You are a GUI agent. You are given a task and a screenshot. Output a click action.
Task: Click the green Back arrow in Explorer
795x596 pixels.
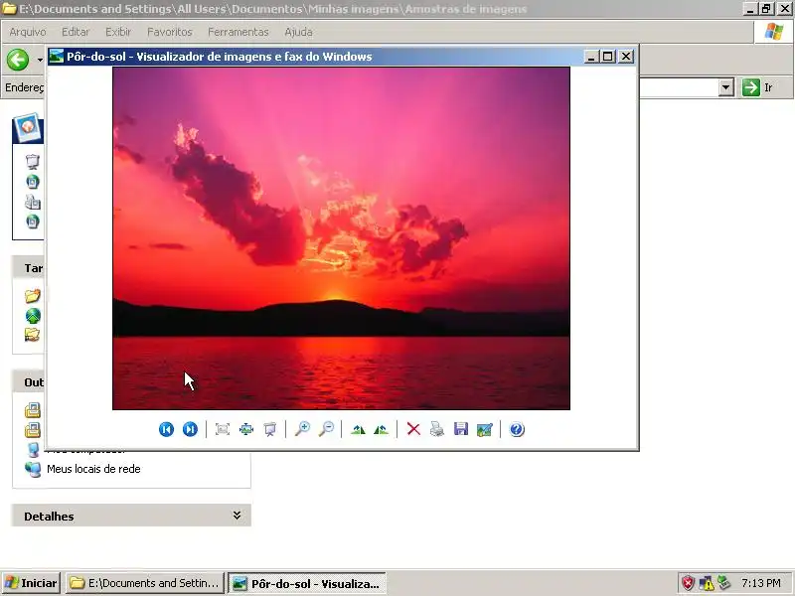tap(18, 60)
